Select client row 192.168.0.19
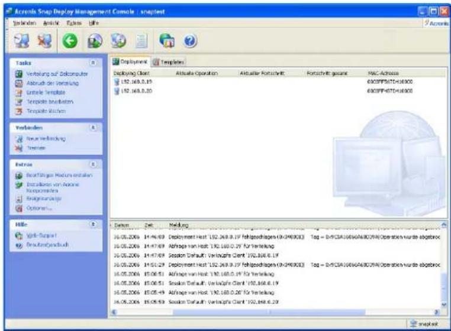The height and width of the screenshot is (331, 451). (278, 82)
